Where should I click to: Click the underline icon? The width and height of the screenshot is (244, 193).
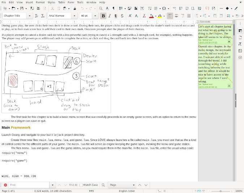tap(116, 16)
